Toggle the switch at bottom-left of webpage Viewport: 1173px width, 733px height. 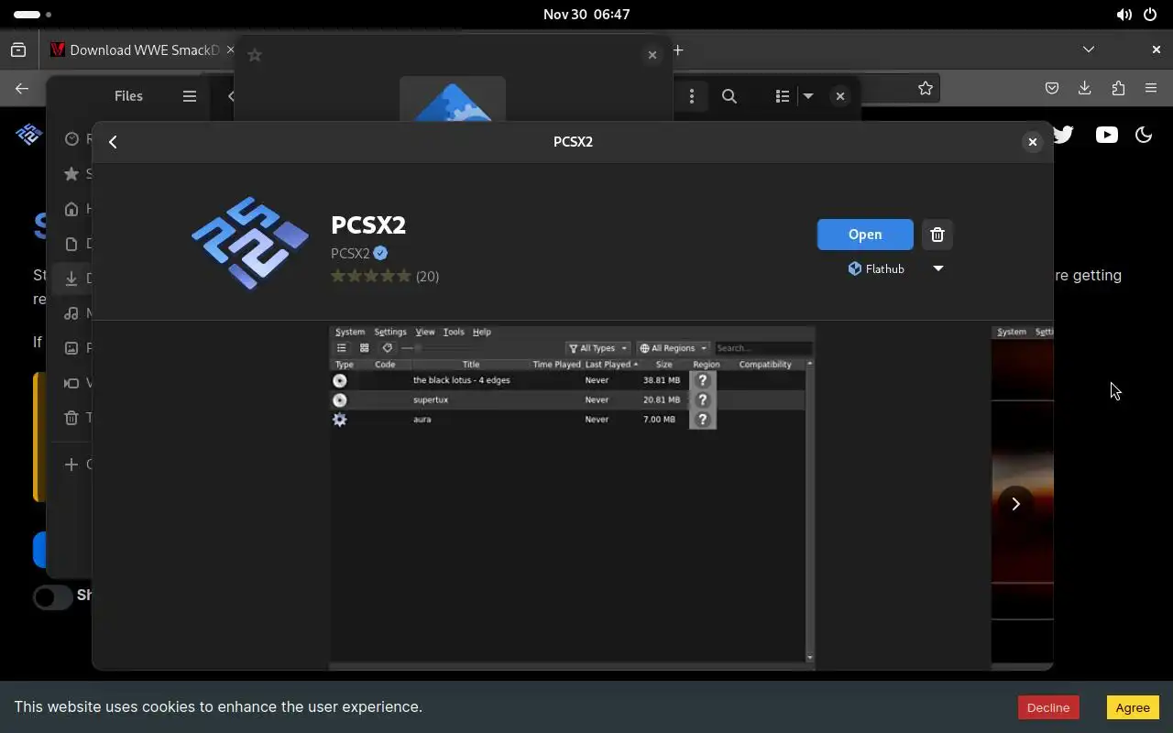pyautogui.click(x=53, y=597)
